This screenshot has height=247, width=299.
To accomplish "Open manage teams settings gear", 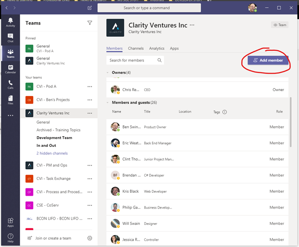I will click(x=90, y=238).
